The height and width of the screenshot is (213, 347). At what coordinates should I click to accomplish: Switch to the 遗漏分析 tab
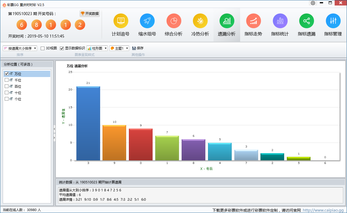click(x=227, y=25)
